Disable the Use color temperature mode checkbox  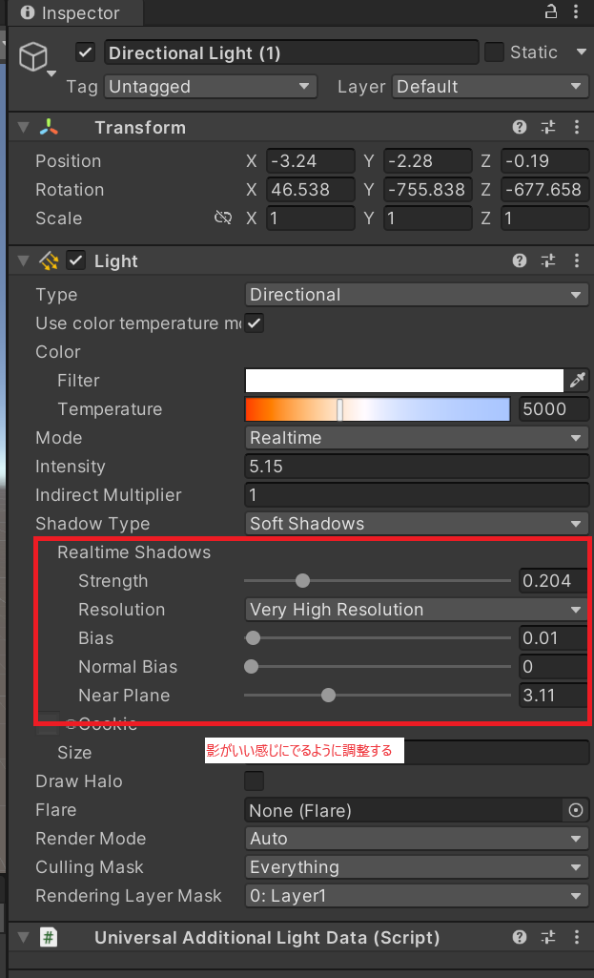(x=254, y=323)
